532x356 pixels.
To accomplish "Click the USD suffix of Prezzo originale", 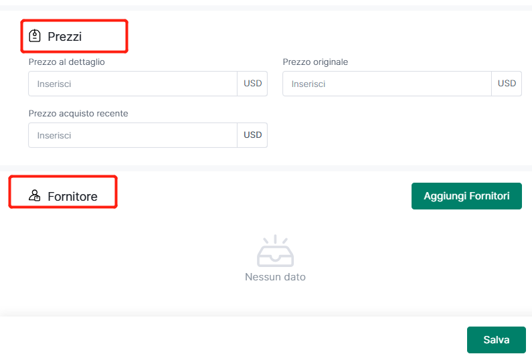I will tap(507, 84).
